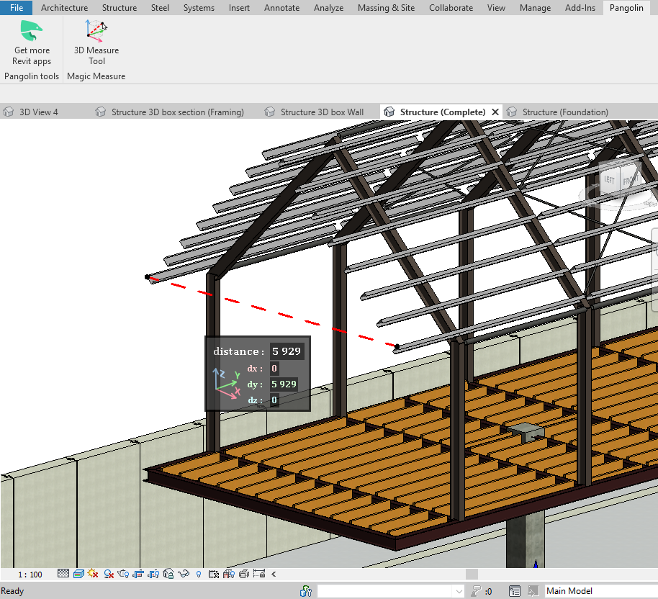Viewport: 658px width, 599px height.
Task: Click Temporary Hide/Isolate glasses icon
Action: 184,574
